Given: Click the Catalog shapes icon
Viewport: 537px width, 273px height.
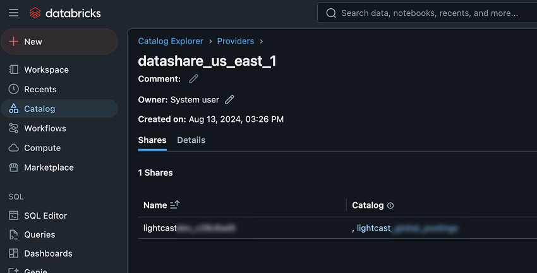Looking at the screenshot, I should pyautogui.click(x=14, y=109).
